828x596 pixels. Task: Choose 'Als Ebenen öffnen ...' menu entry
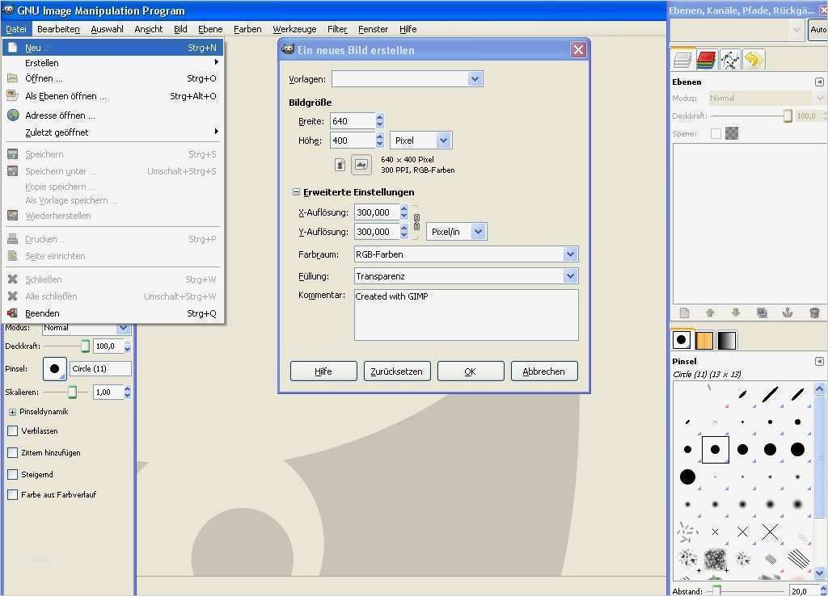[65, 96]
